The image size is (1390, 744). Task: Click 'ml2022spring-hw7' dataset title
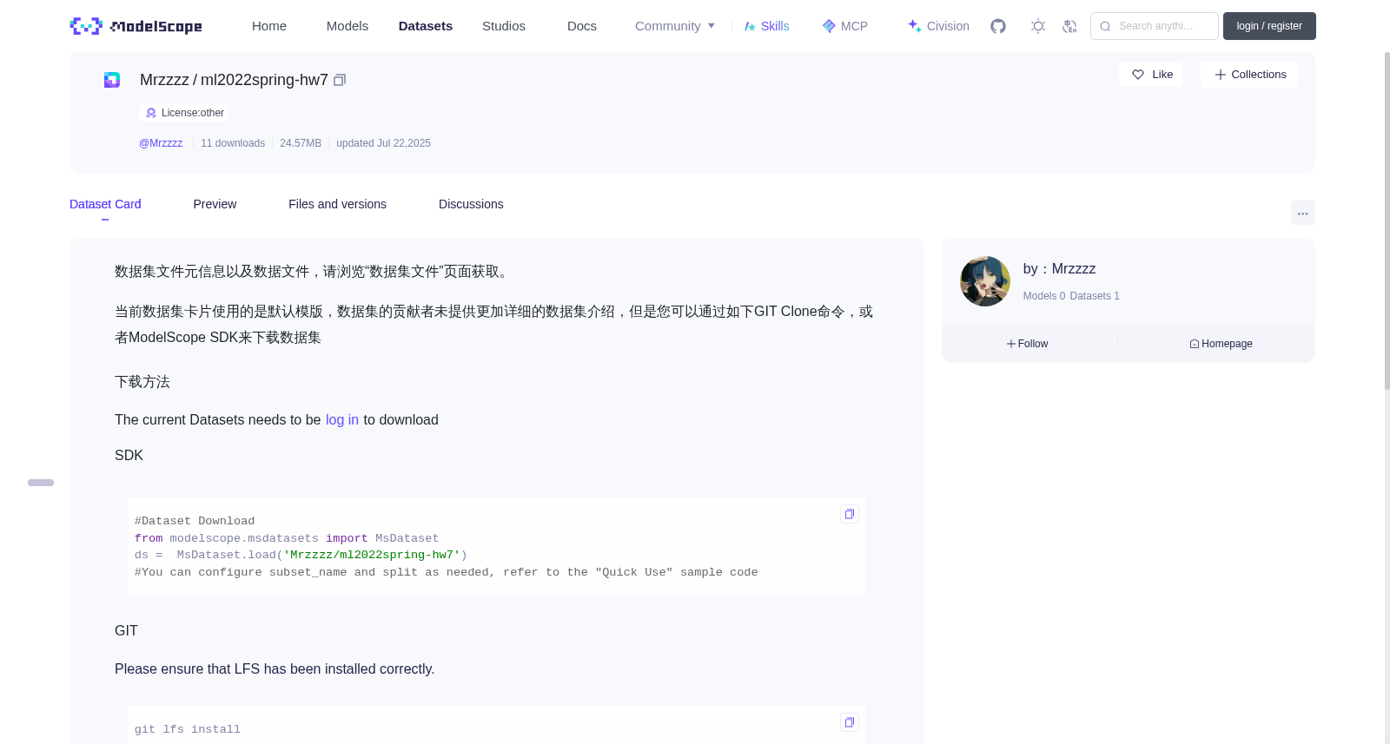tap(264, 80)
